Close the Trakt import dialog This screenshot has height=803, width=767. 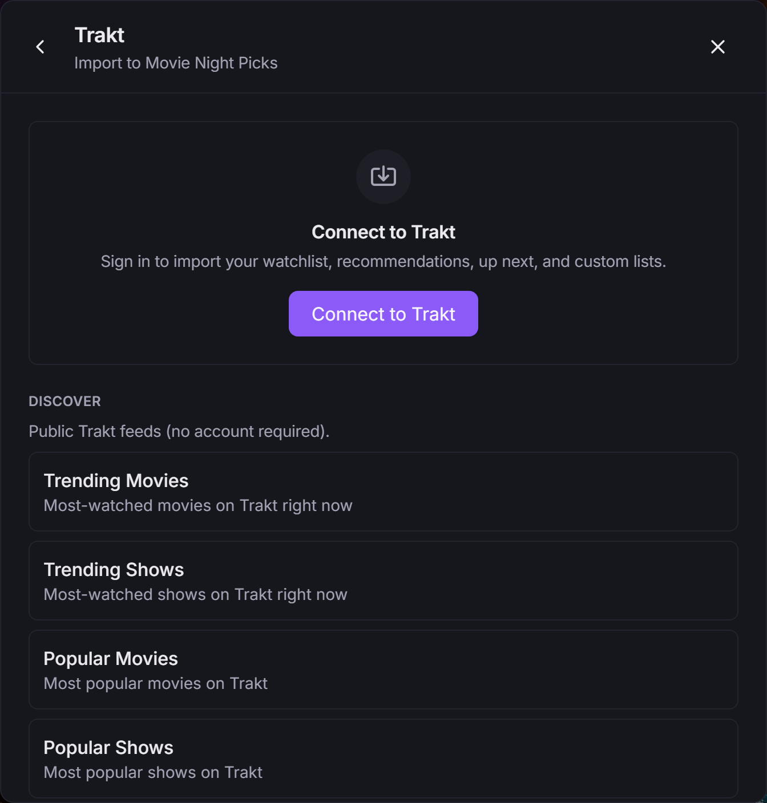[718, 47]
